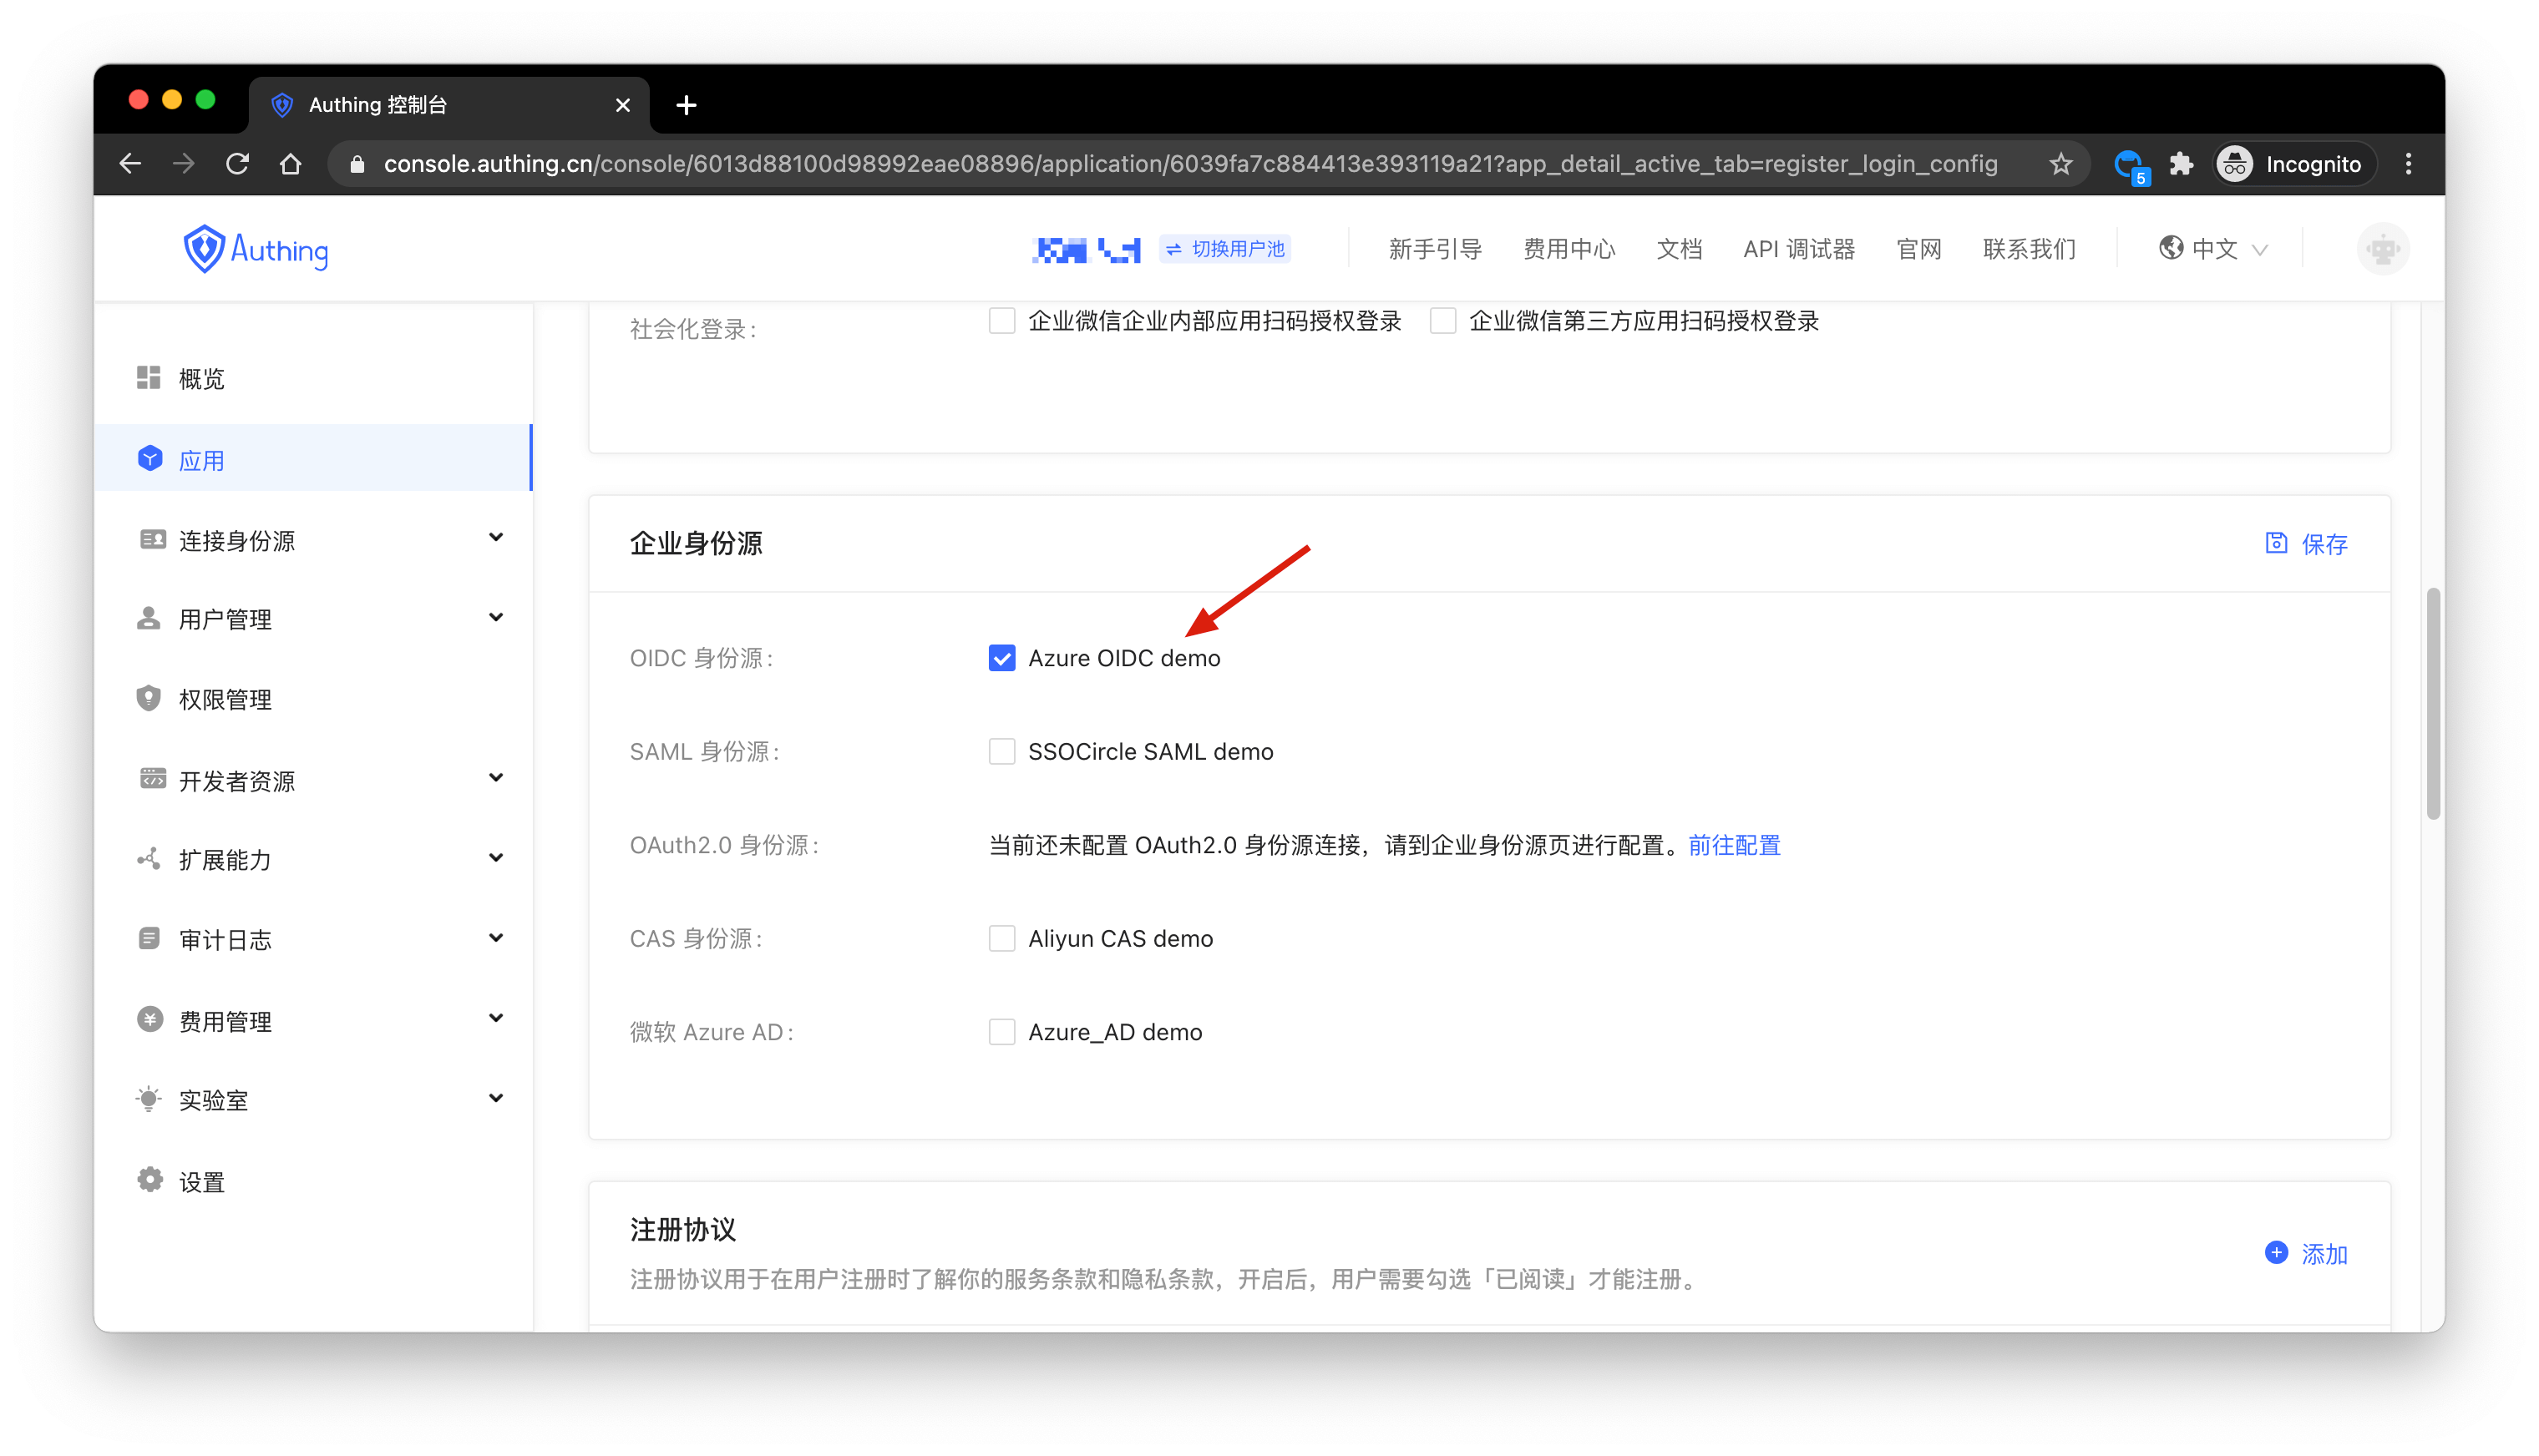Enable SSOCircle SAML demo checkbox
Screen dimensions: 2539x1456
coord(1001,751)
